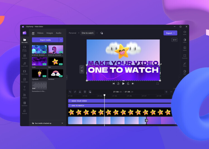Skip the preview forward five seconds
The image size is (209, 149).
pos(128,84)
